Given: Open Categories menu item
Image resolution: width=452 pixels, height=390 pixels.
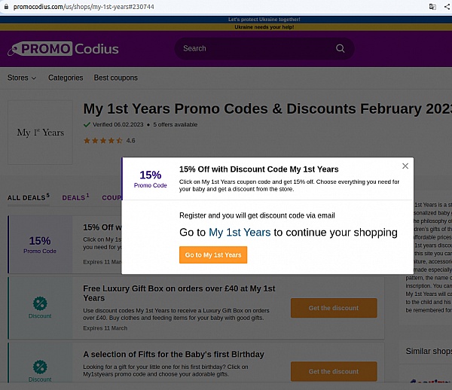Looking at the screenshot, I should pos(66,78).
